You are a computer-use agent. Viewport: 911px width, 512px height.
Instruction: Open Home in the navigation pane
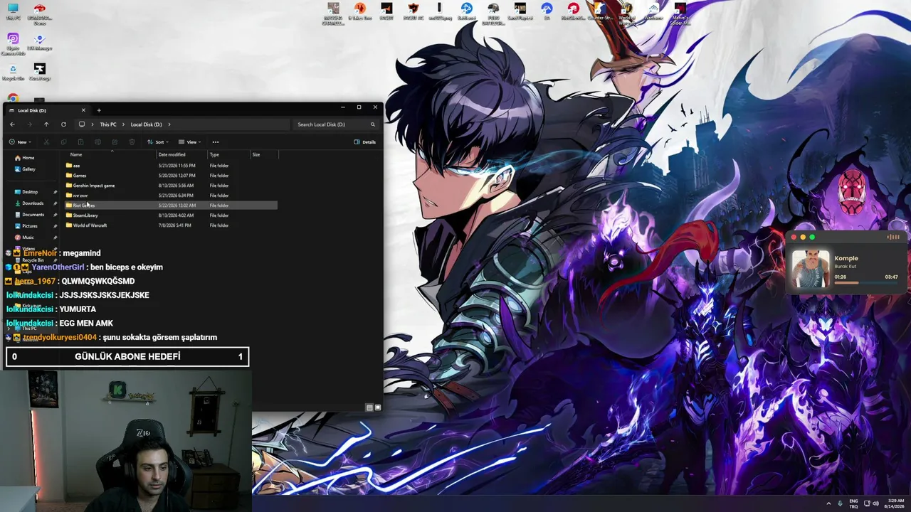pos(24,158)
